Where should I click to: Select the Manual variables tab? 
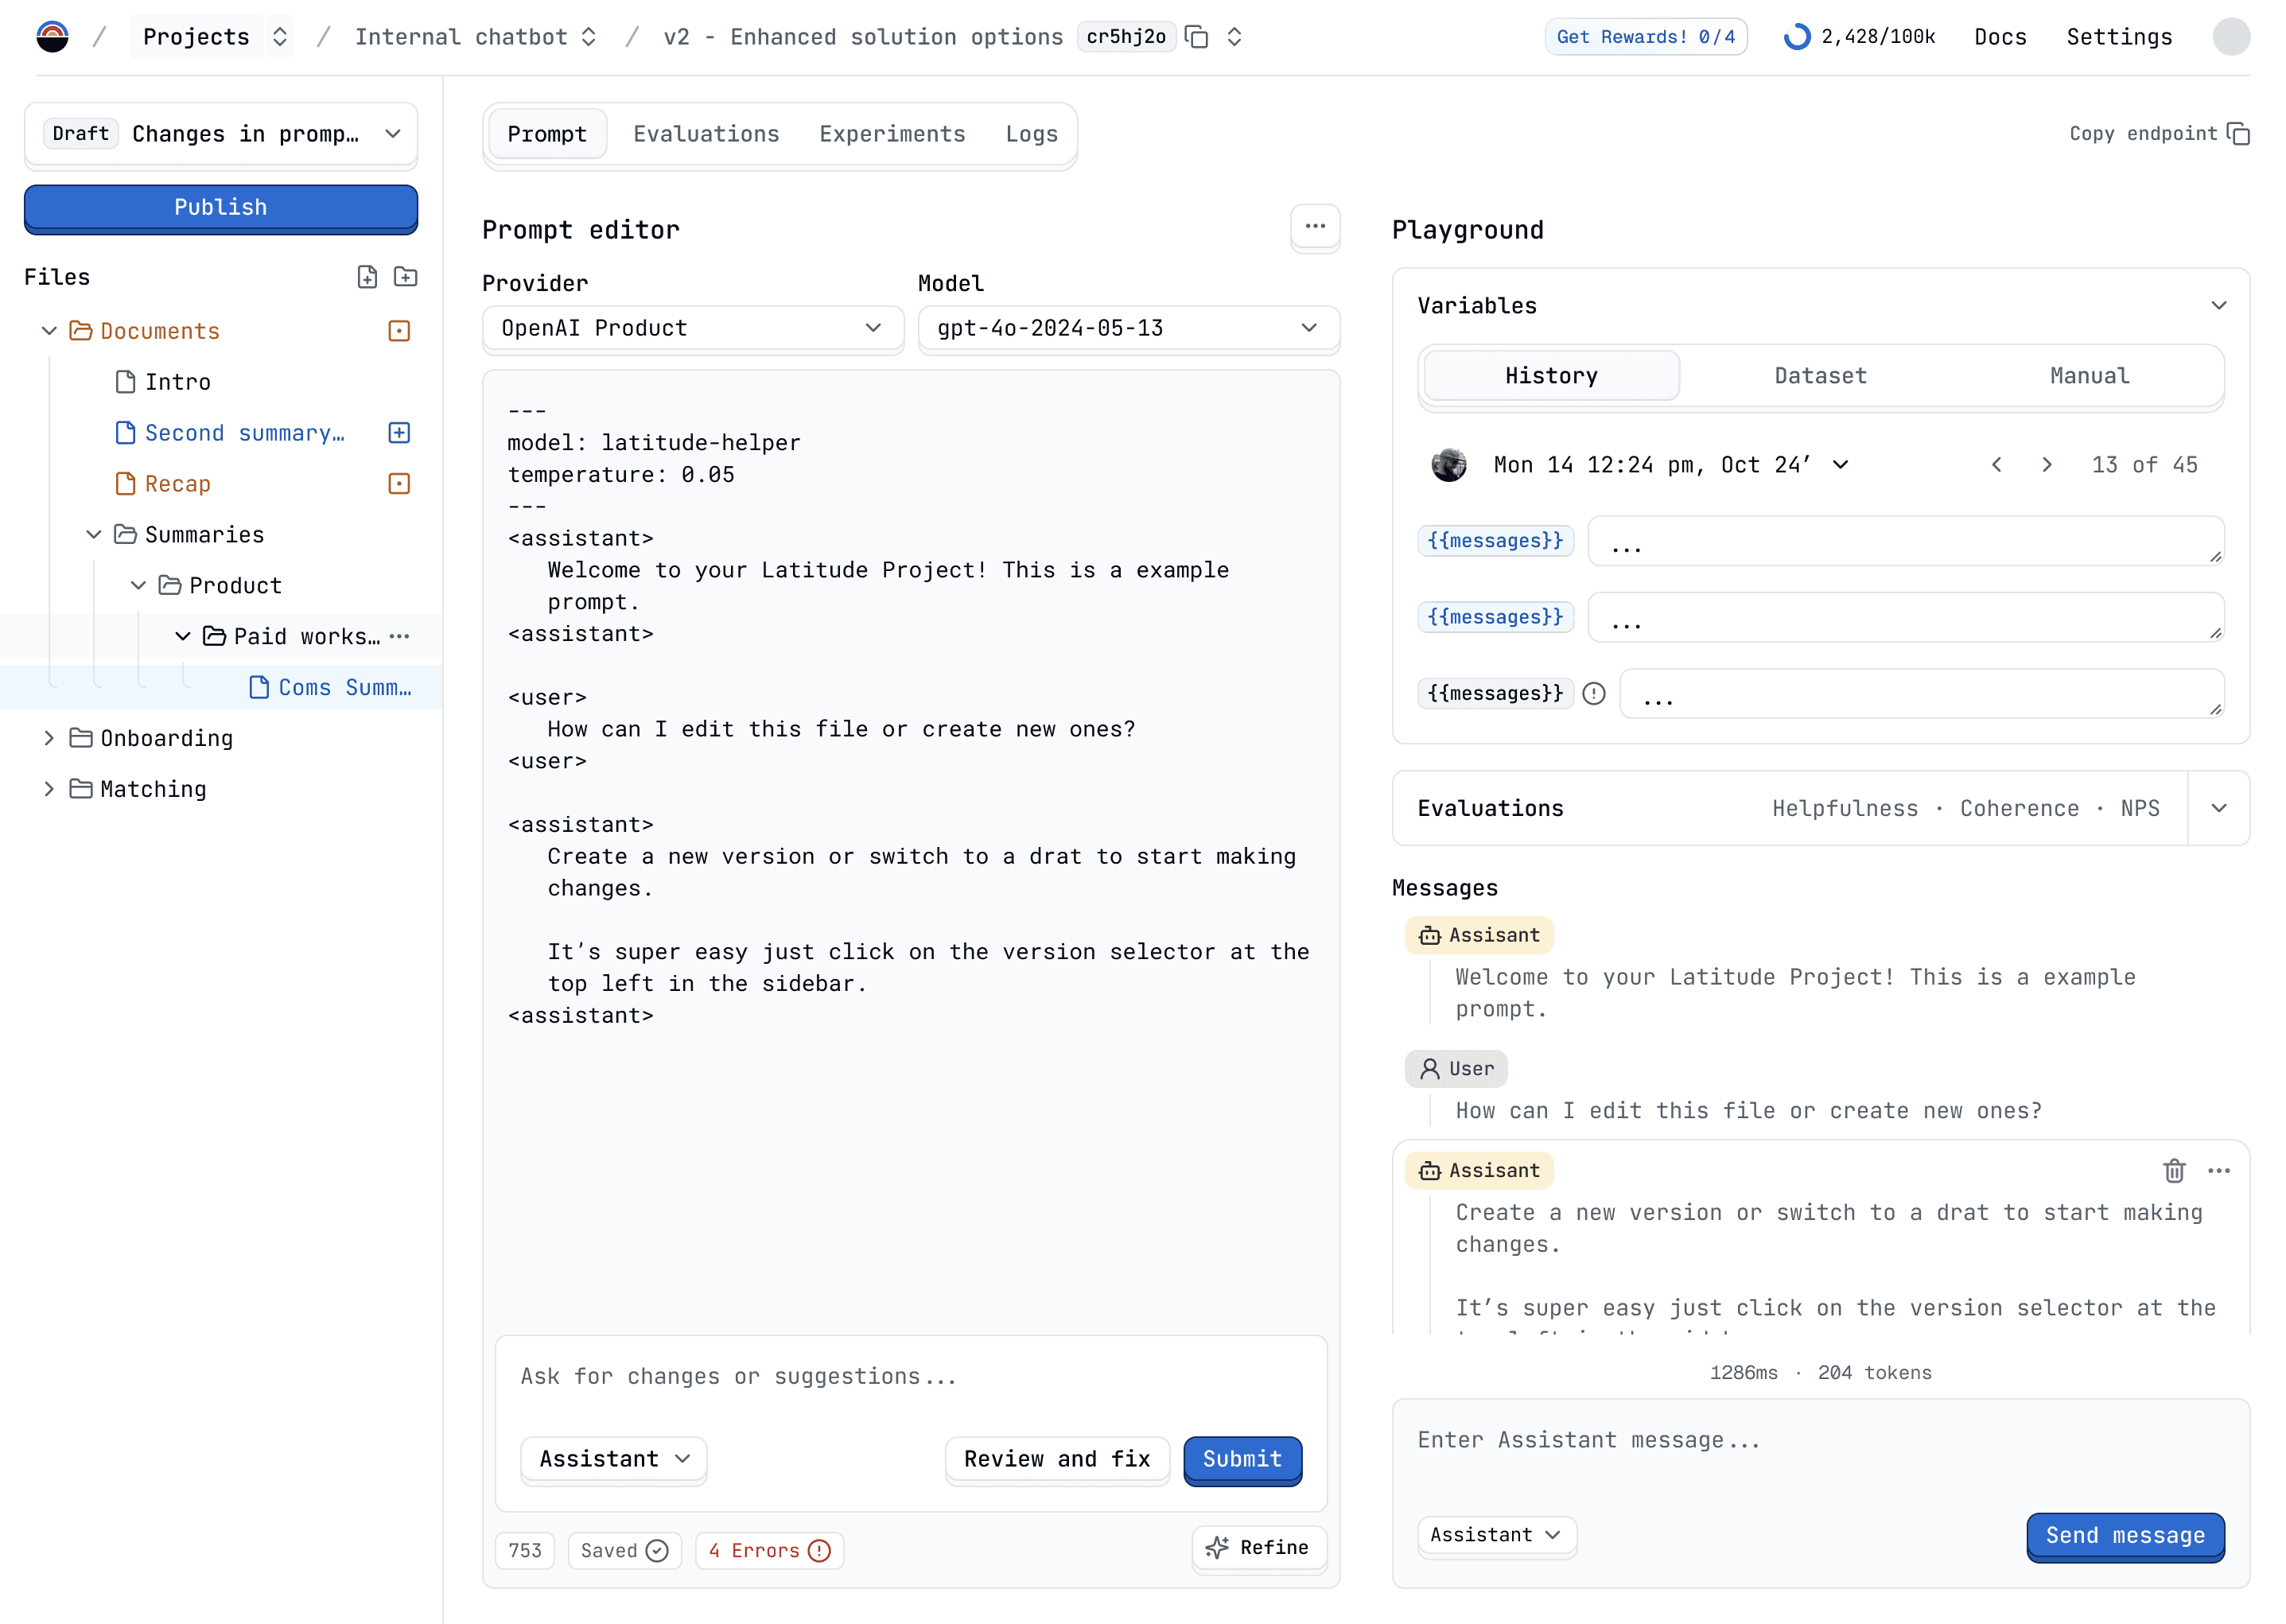point(2089,376)
